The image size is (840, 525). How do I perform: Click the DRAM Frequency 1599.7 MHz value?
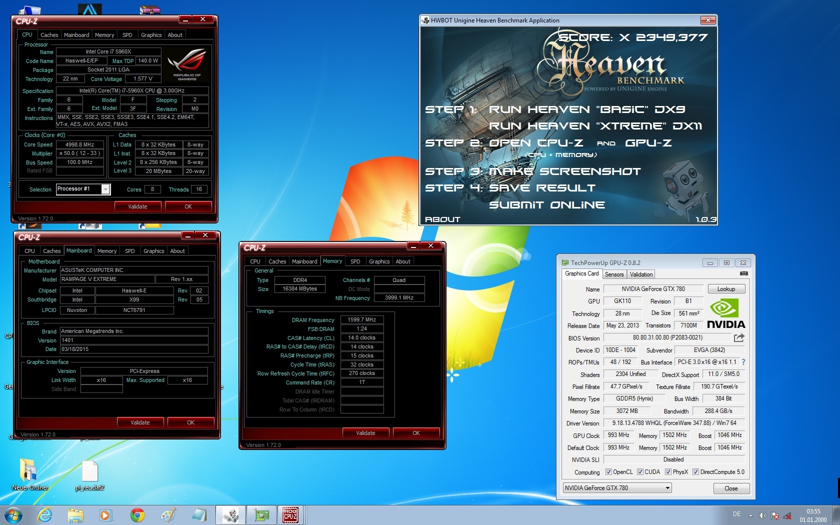[x=362, y=319]
